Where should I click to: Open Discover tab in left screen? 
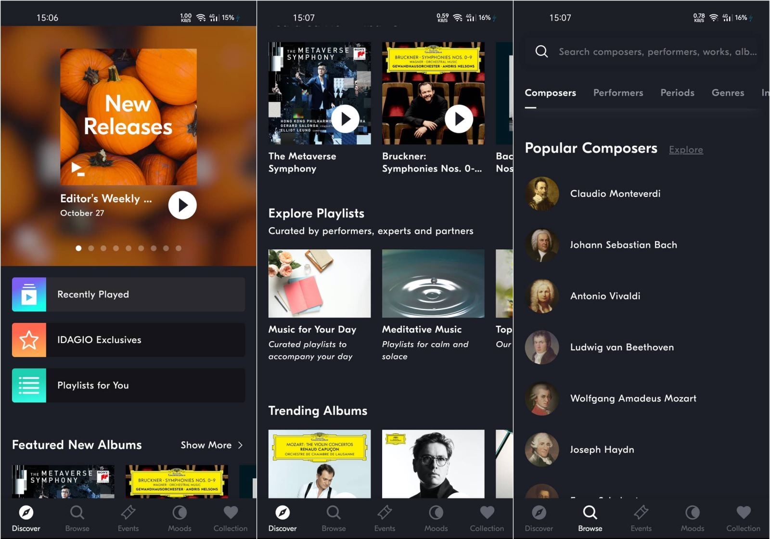pyautogui.click(x=26, y=518)
